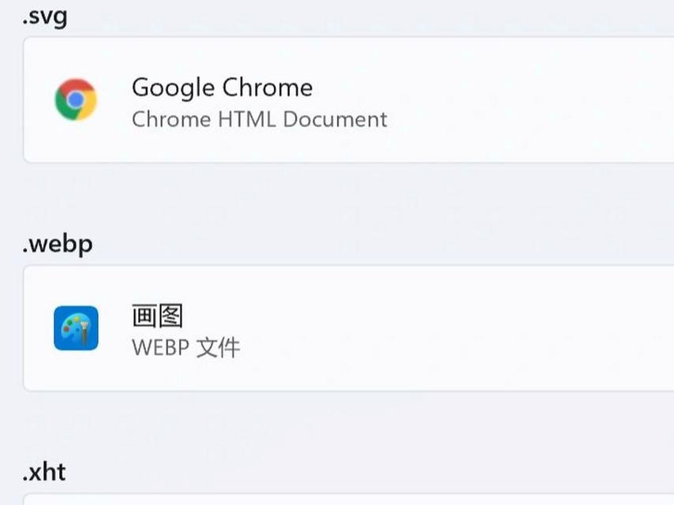Click the Google Chrome app name

(x=223, y=88)
